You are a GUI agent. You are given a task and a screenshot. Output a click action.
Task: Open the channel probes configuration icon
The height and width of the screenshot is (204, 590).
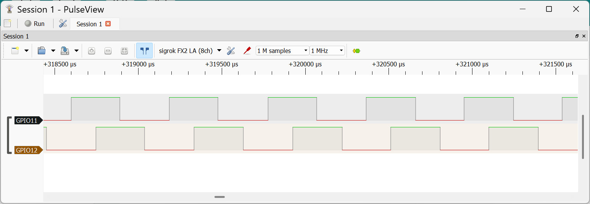coord(247,51)
